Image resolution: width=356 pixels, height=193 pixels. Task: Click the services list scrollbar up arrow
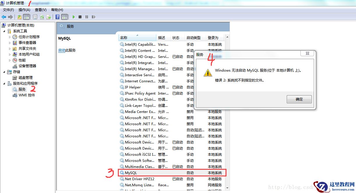(x=227, y=38)
